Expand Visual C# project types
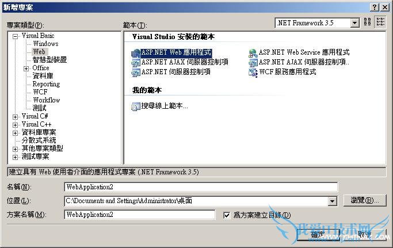 pos(15,117)
